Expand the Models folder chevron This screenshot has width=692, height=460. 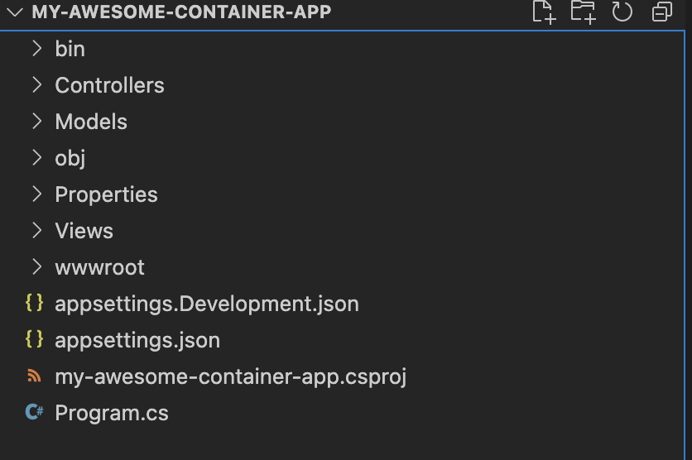coord(37,122)
